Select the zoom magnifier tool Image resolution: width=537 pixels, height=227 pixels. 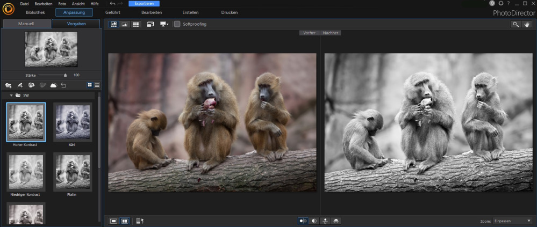click(x=515, y=24)
